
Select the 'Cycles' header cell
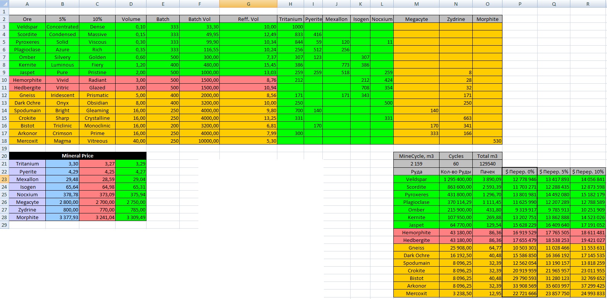pyautogui.click(x=456, y=156)
